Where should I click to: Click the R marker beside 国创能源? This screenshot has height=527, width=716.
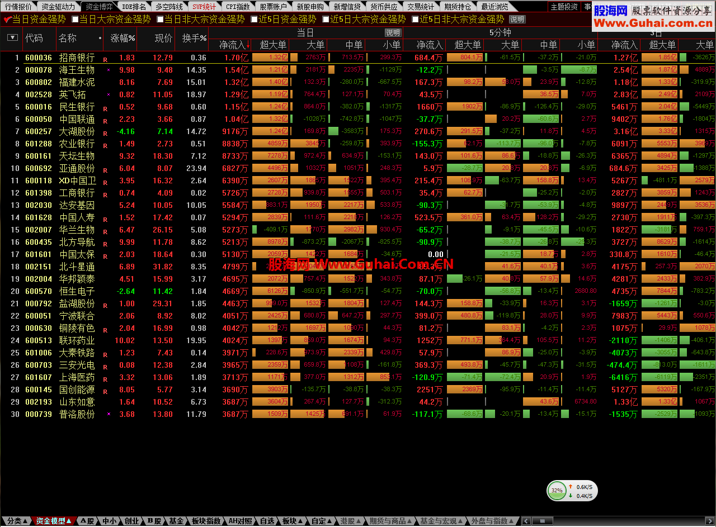pos(105,391)
